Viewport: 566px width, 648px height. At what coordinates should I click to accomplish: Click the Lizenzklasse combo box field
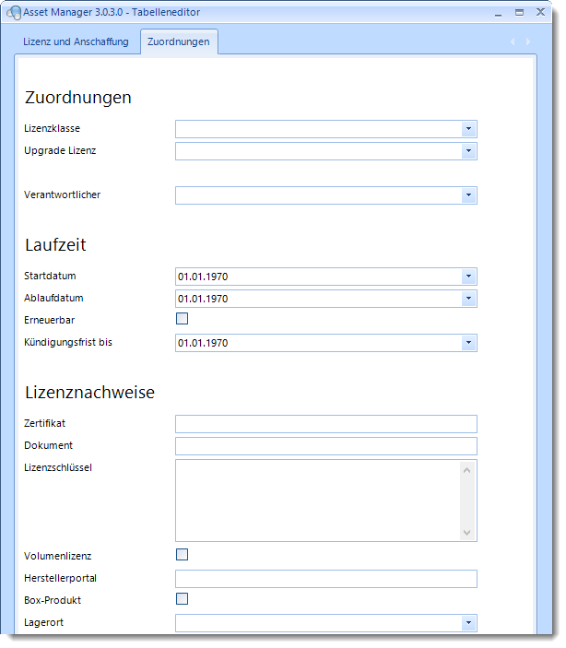326,129
